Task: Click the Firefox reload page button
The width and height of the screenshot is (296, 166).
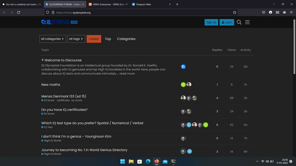Action: point(18,12)
